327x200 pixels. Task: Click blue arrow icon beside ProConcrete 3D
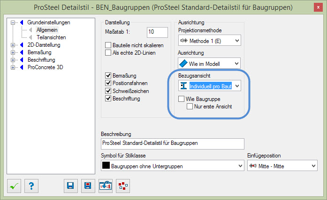pyautogui.click(x=22, y=67)
